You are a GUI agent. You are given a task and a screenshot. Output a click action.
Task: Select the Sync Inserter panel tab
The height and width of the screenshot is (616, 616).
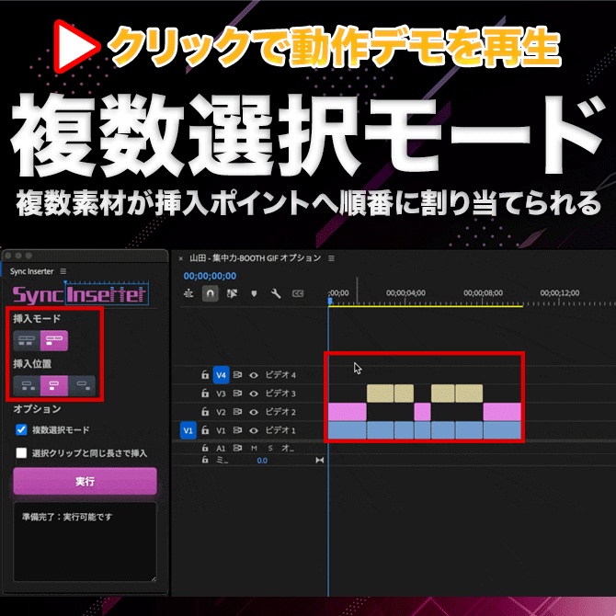tap(32, 271)
